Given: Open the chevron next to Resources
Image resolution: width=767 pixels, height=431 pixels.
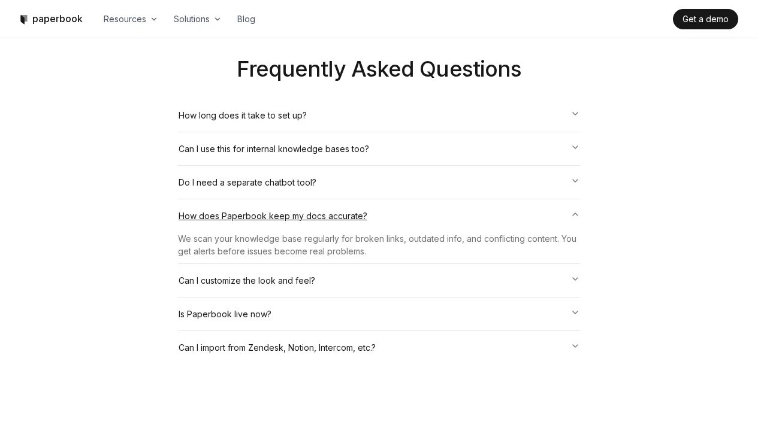Looking at the screenshot, I should (x=154, y=19).
